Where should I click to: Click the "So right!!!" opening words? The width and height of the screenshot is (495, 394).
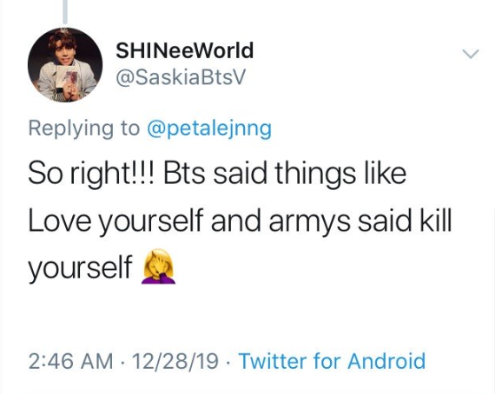tap(91, 174)
